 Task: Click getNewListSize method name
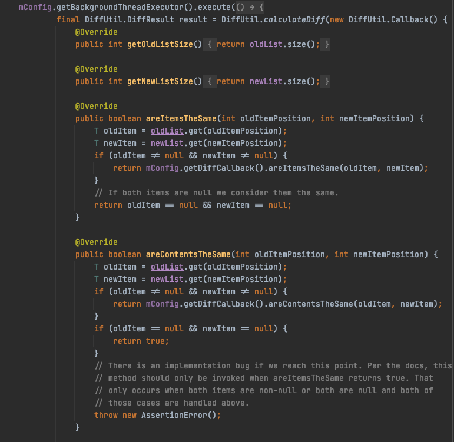[x=160, y=81]
